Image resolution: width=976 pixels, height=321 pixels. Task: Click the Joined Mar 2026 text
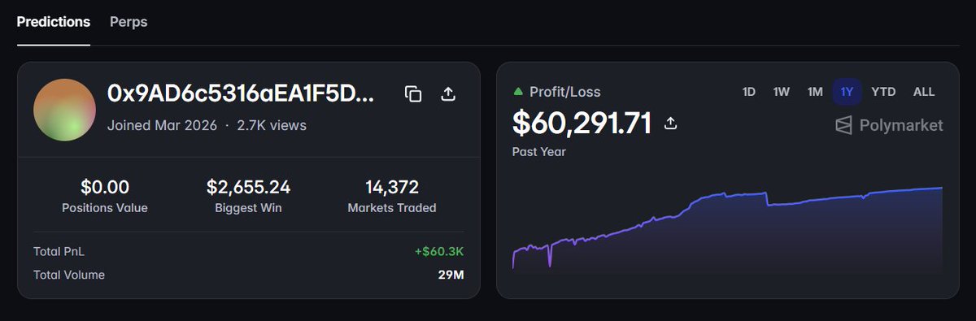coord(162,126)
